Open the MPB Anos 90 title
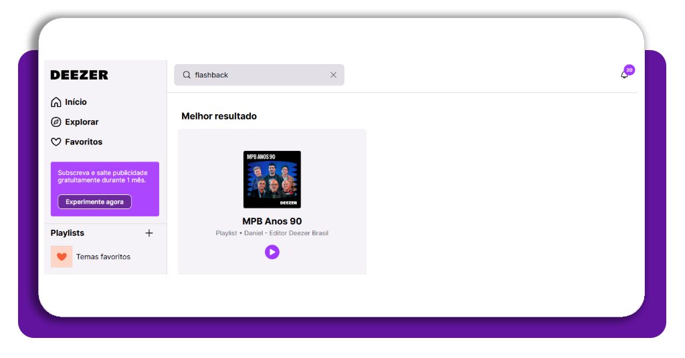Viewport: 685px width, 358px height. click(x=272, y=221)
